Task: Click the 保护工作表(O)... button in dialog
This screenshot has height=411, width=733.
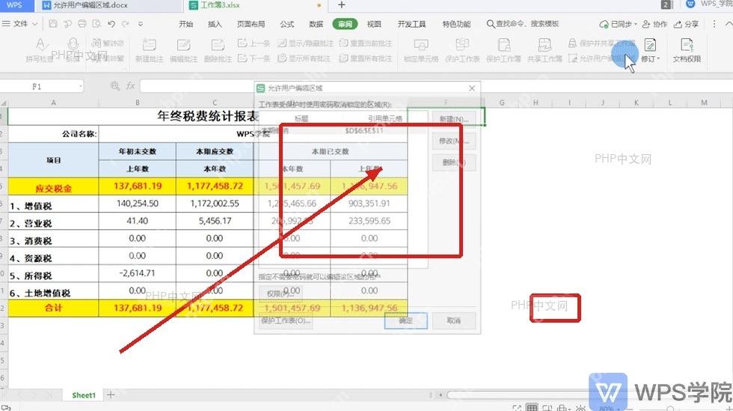Action: [286, 320]
